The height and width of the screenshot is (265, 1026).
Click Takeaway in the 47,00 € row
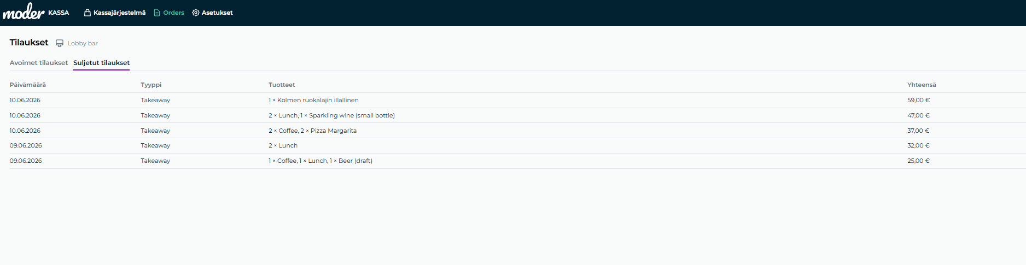click(x=155, y=115)
